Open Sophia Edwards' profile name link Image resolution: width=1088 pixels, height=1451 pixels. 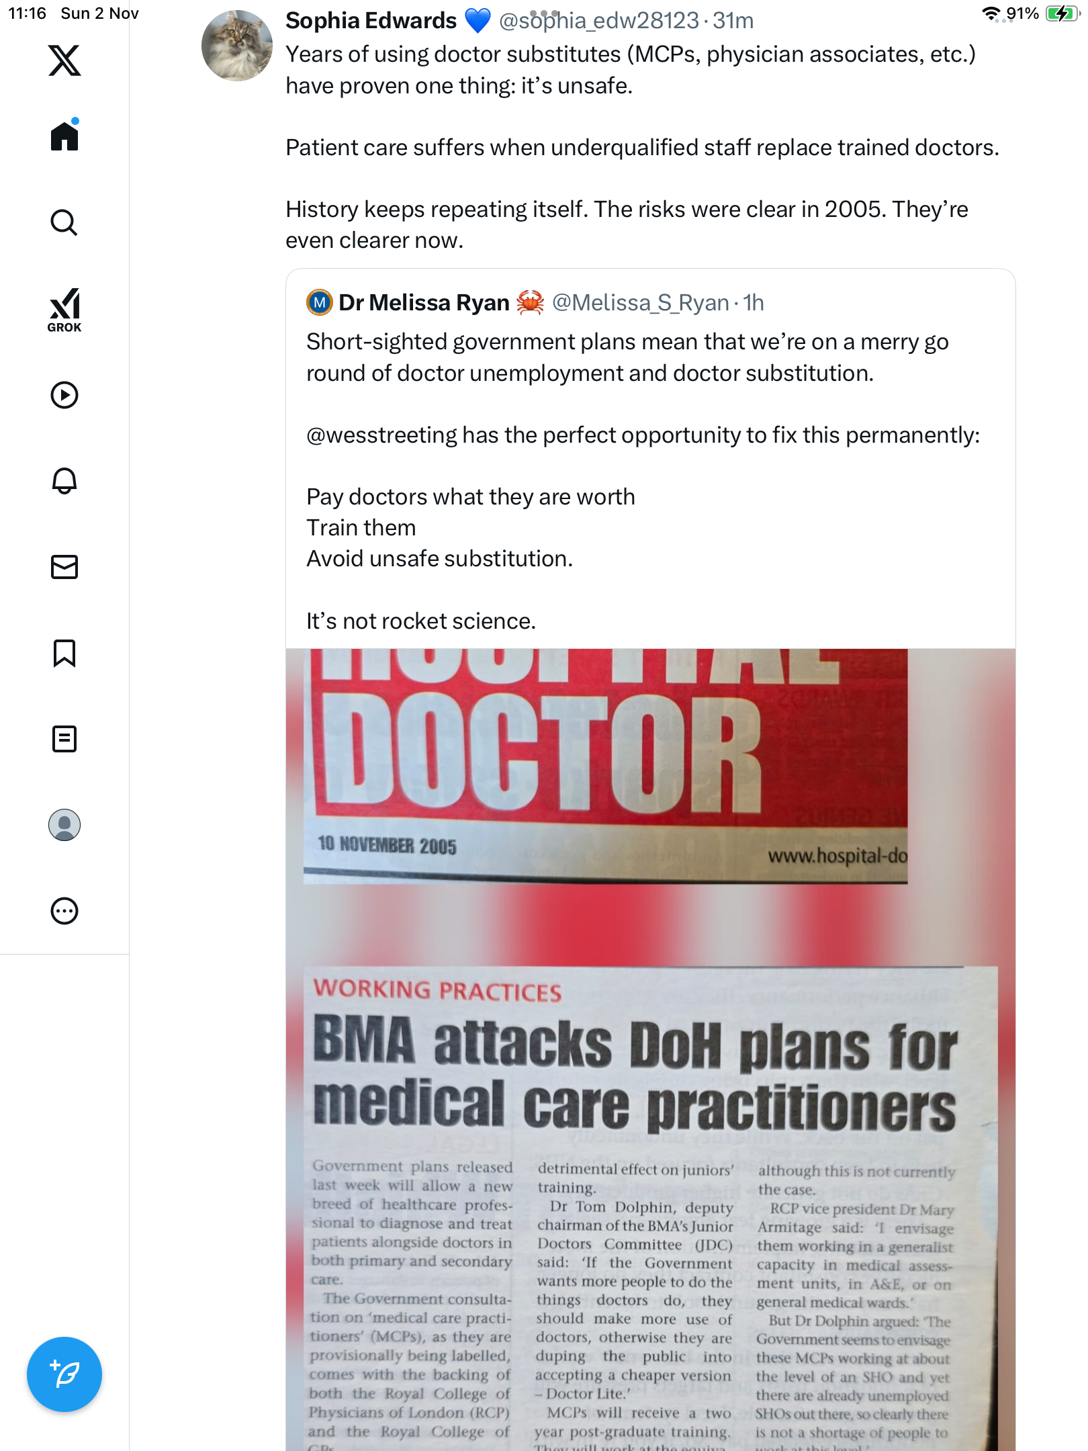tap(371, 21)
